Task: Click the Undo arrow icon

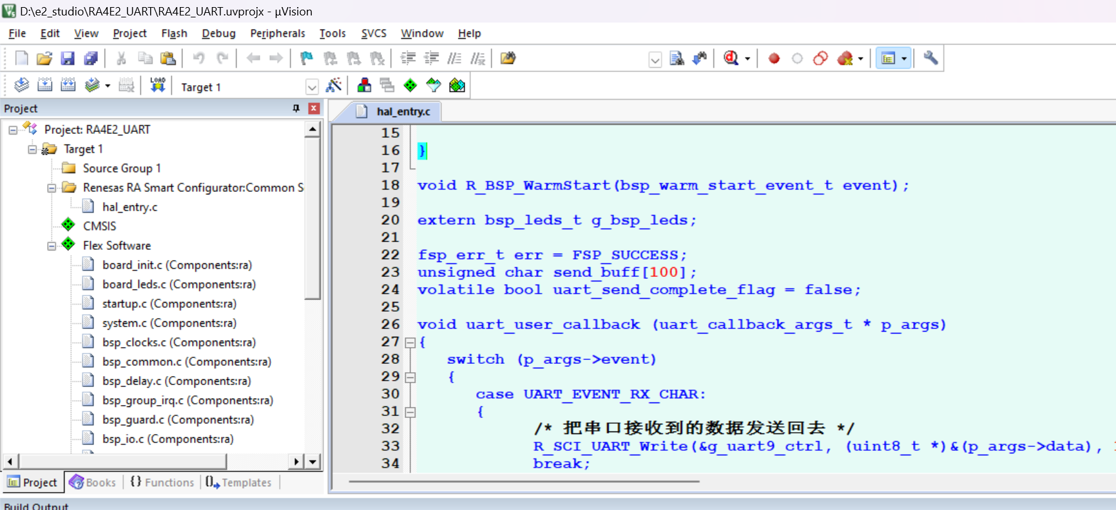Action: click(198, 59)
